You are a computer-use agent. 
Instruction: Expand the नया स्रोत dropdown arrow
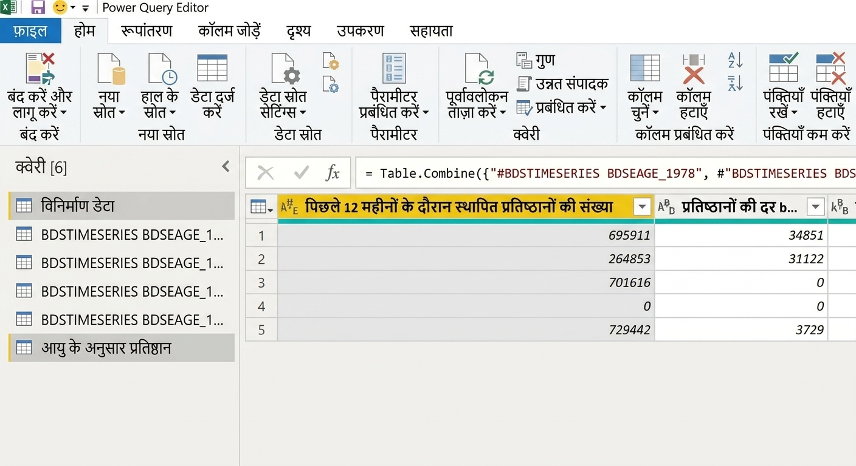122,113
